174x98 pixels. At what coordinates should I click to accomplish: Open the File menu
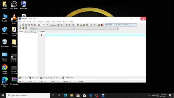pos(20,22)
